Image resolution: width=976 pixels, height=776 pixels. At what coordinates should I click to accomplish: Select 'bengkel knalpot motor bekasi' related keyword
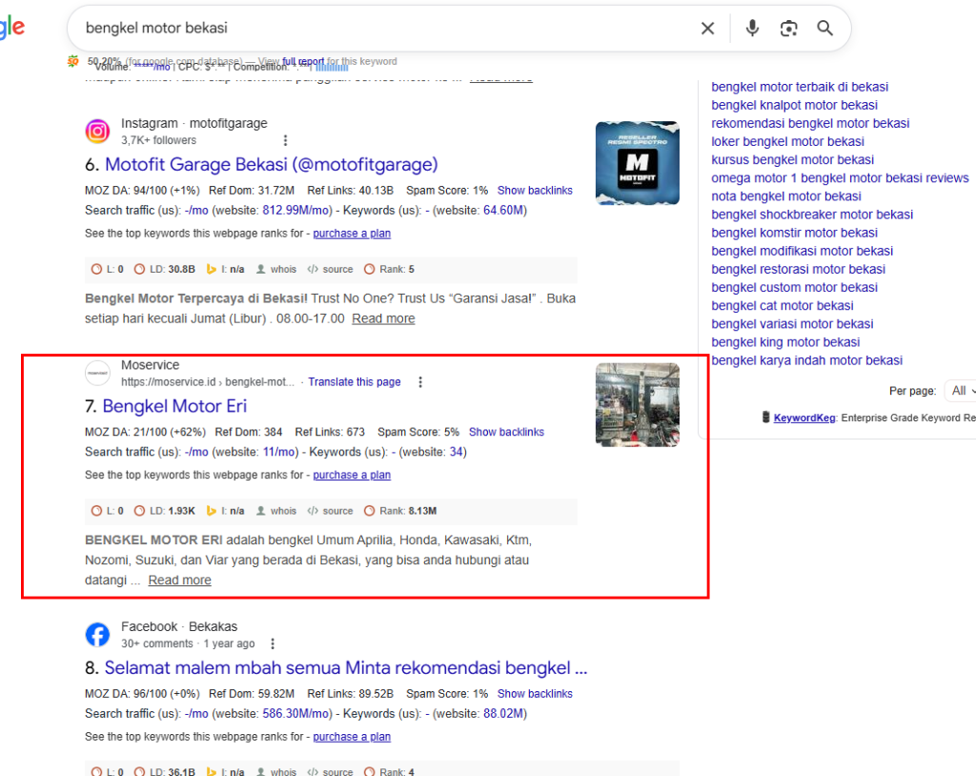(x=794, y=105)
